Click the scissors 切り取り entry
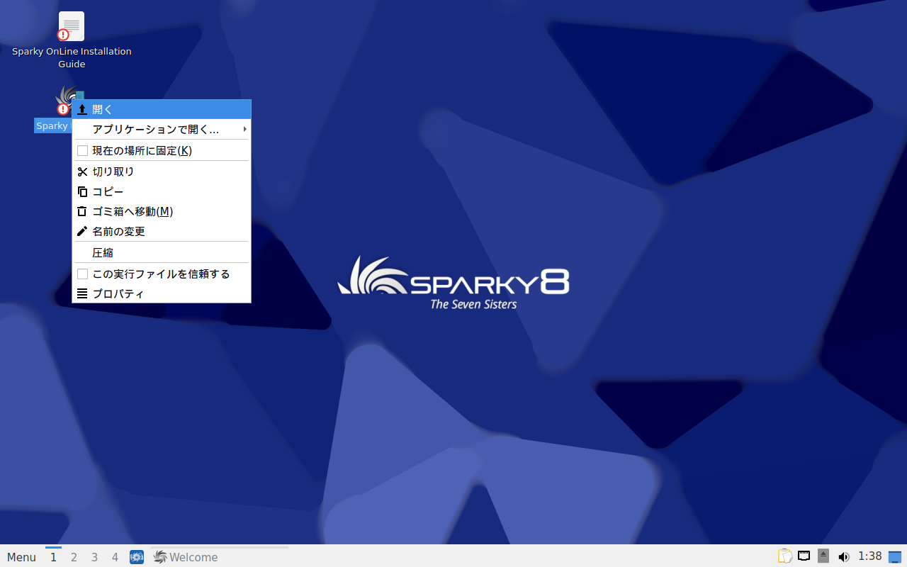 [162, 172]
